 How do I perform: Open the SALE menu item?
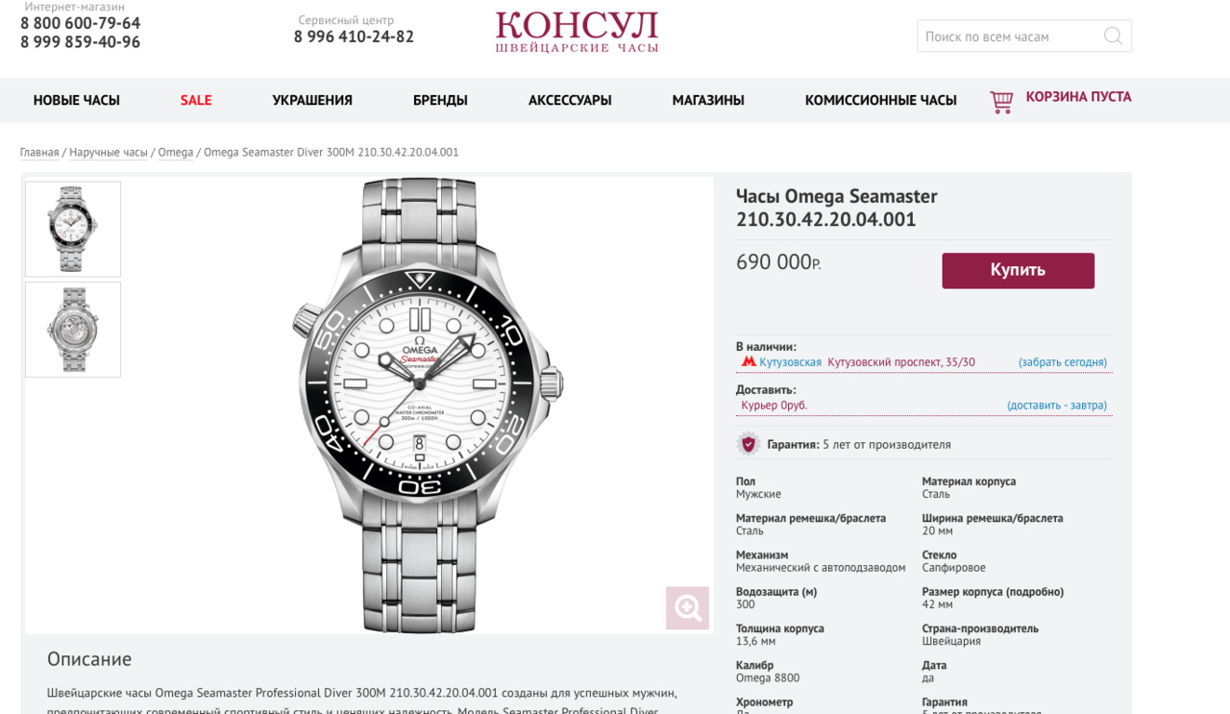pos(196,100)
